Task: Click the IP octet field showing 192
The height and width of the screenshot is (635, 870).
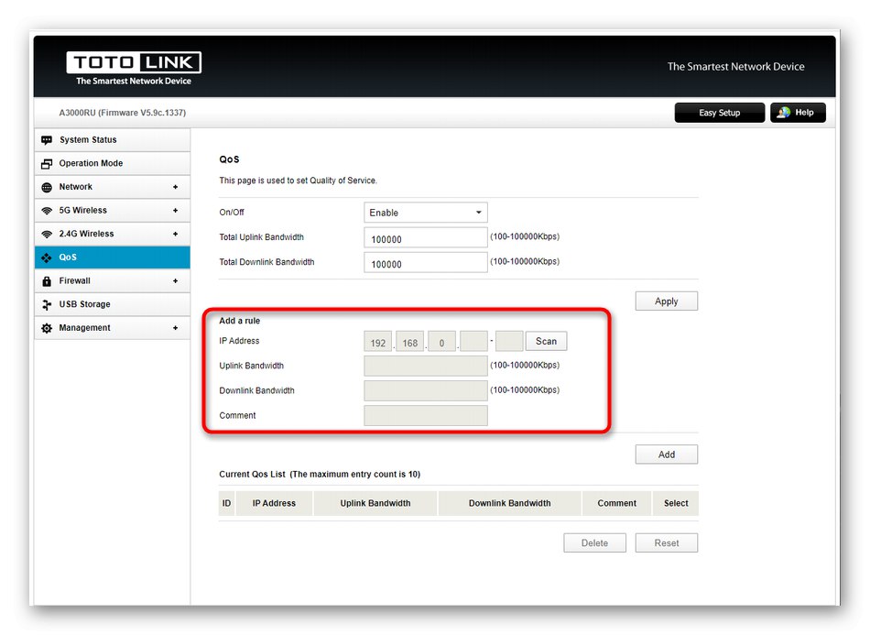Action: (378, 342)
